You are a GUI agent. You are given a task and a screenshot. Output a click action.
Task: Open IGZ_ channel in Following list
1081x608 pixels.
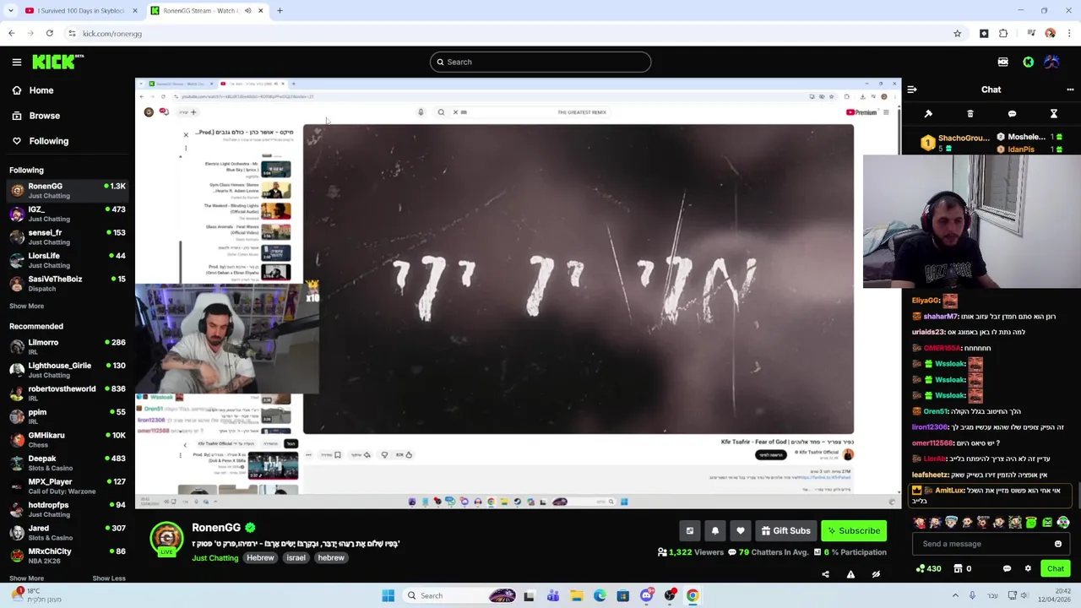point(68,214)
